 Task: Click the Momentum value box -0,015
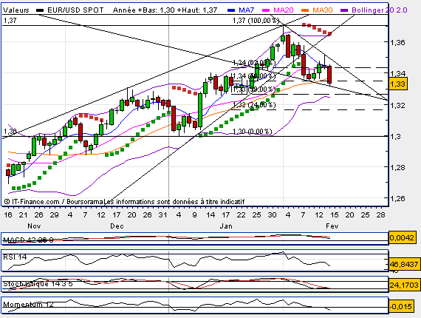point(401,306)
